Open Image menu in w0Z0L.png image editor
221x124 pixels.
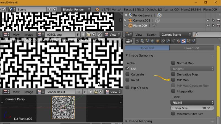click(x=29, y=35)
